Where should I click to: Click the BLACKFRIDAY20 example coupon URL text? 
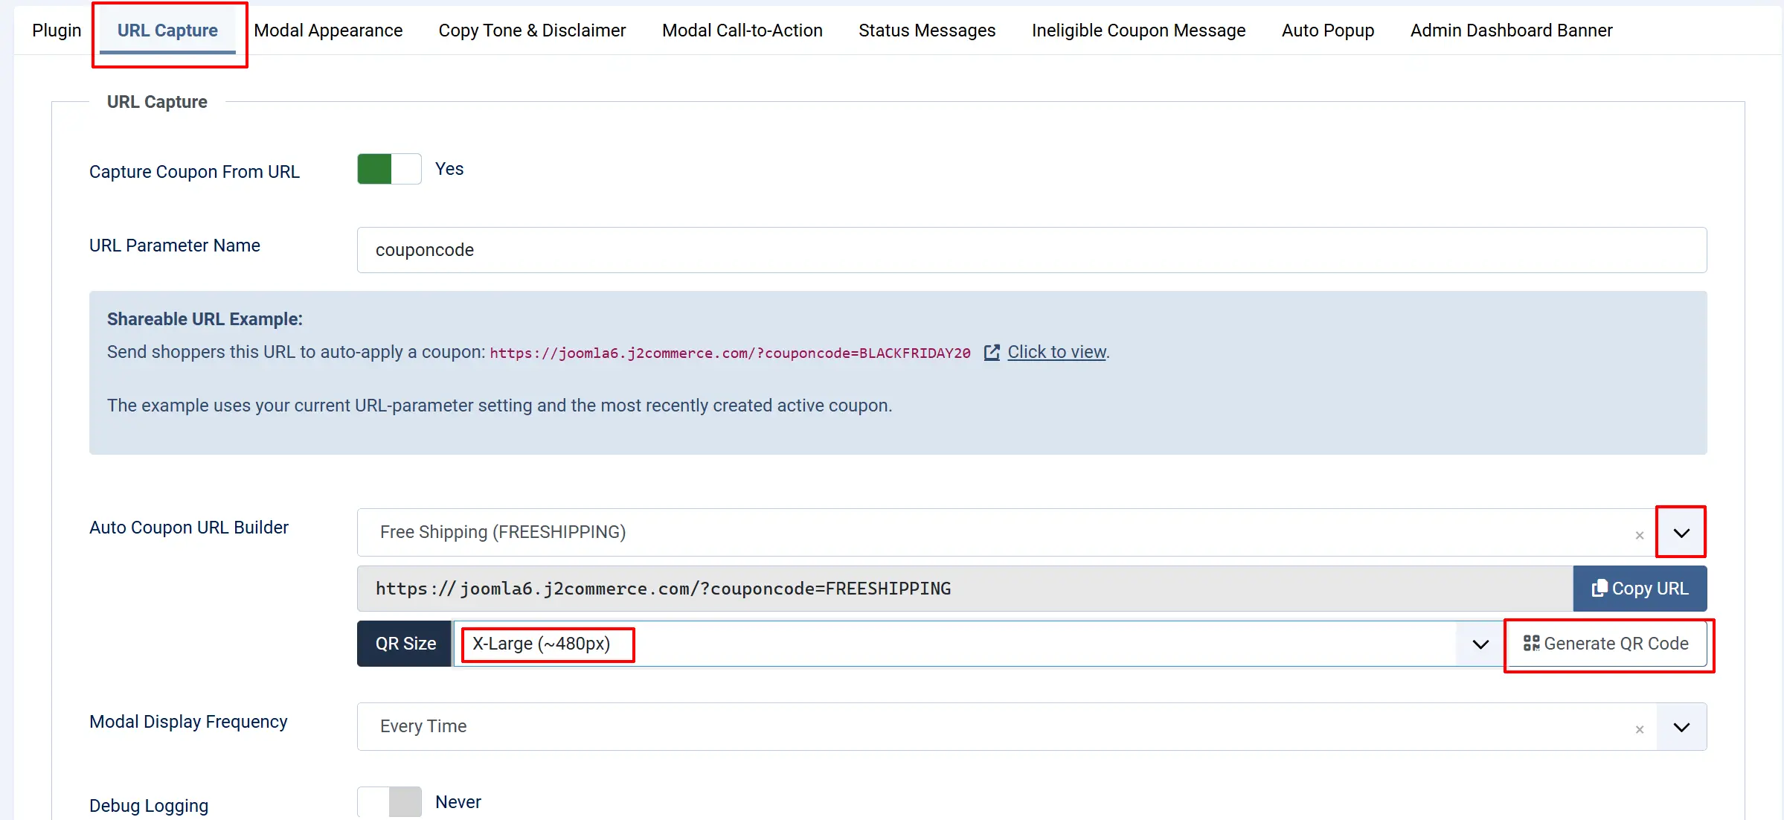(730, 353)
